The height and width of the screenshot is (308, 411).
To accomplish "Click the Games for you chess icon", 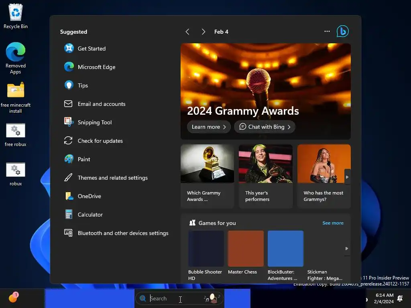I will point(192,223).
